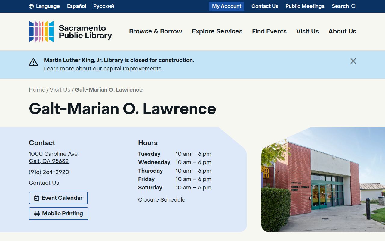Click the warning triangle alert icon

coord(33,62)
